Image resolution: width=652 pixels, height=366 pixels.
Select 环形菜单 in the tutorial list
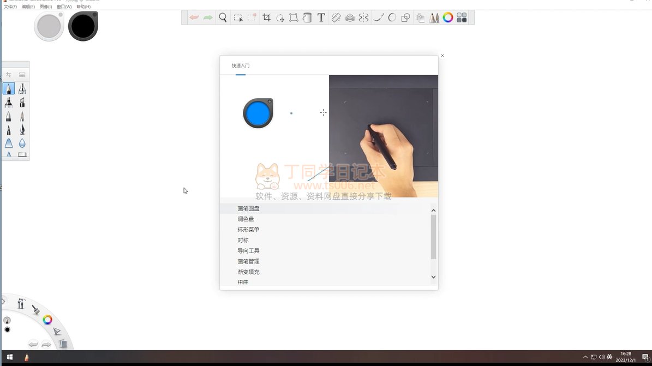(248, 230)
